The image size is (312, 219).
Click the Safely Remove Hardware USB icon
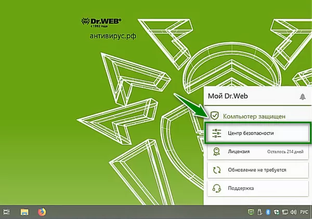click(260, 212)
